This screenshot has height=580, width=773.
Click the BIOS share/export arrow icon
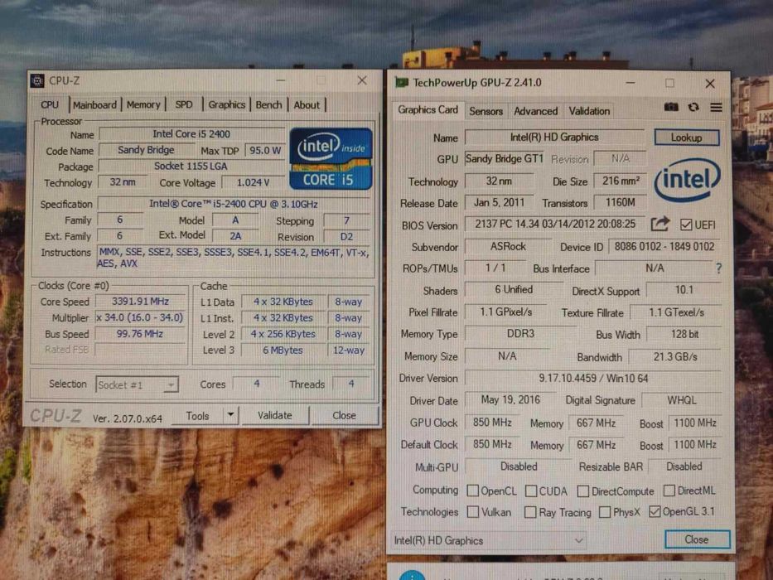[x=660, y=225]
